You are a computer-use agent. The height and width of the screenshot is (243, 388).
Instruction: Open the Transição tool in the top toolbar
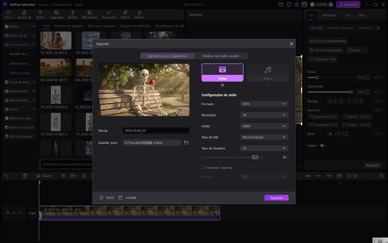(x=109, y=14)
